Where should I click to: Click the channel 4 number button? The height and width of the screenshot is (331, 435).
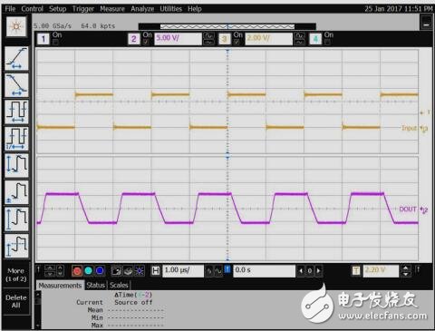(x=315, y=39)
